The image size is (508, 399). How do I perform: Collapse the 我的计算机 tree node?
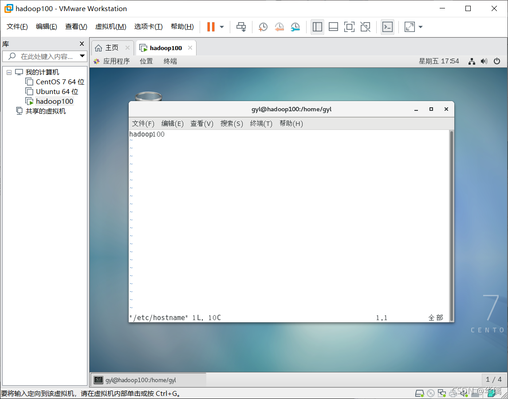point(9,72)
